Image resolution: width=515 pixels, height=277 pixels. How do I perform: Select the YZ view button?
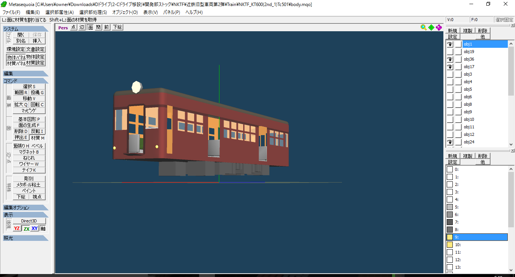click(x=17, y=228)
